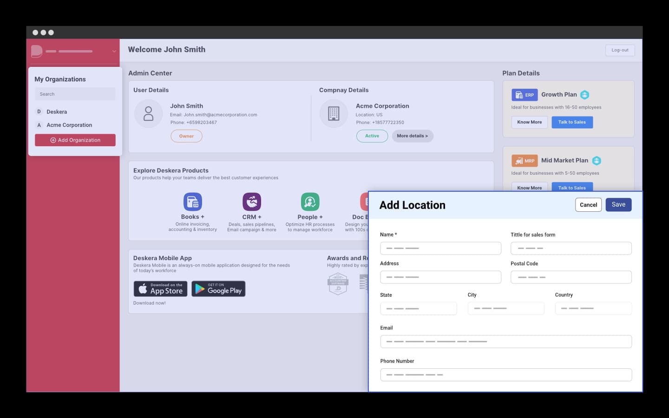Click the Add Organization button

tap(75, 140)
